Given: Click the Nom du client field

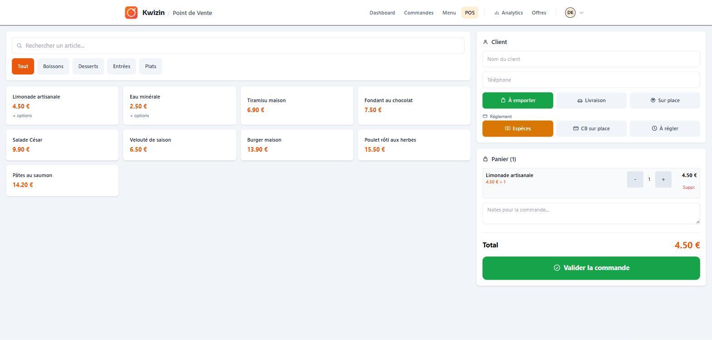Looking at the screenshot, I should (x=591, y=59).
